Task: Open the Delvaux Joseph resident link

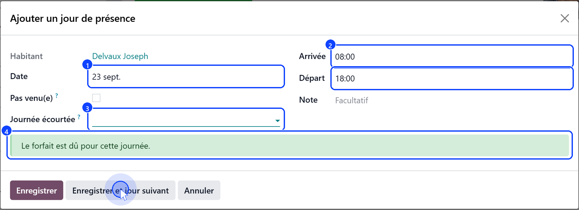Action: click(x=120, y=56)
